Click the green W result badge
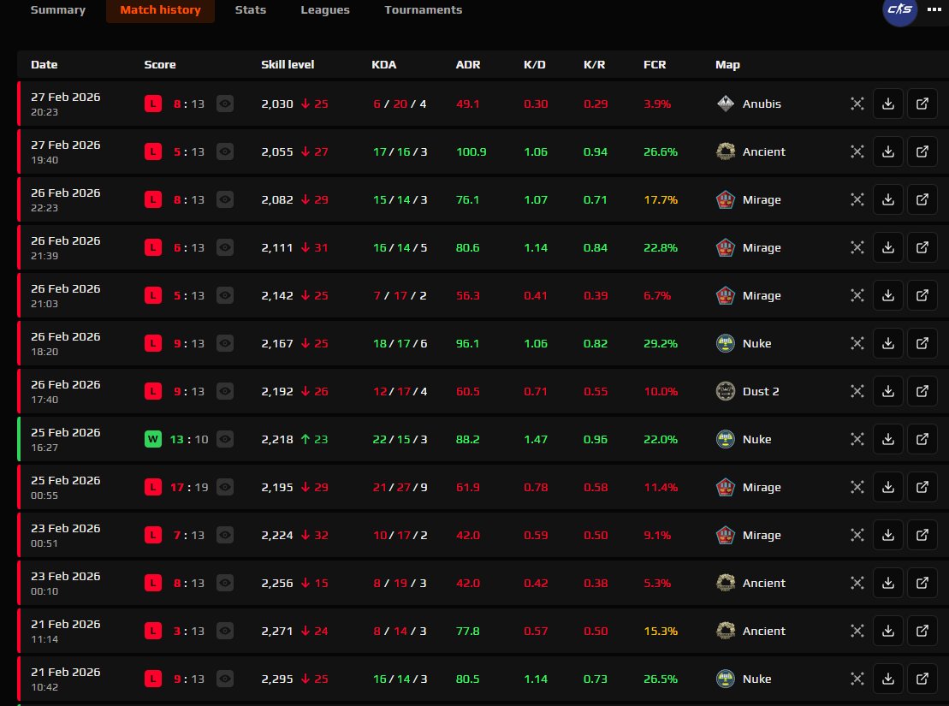Image resolution: width=949 pixels, height=706 pixels. tap(153, 439)
